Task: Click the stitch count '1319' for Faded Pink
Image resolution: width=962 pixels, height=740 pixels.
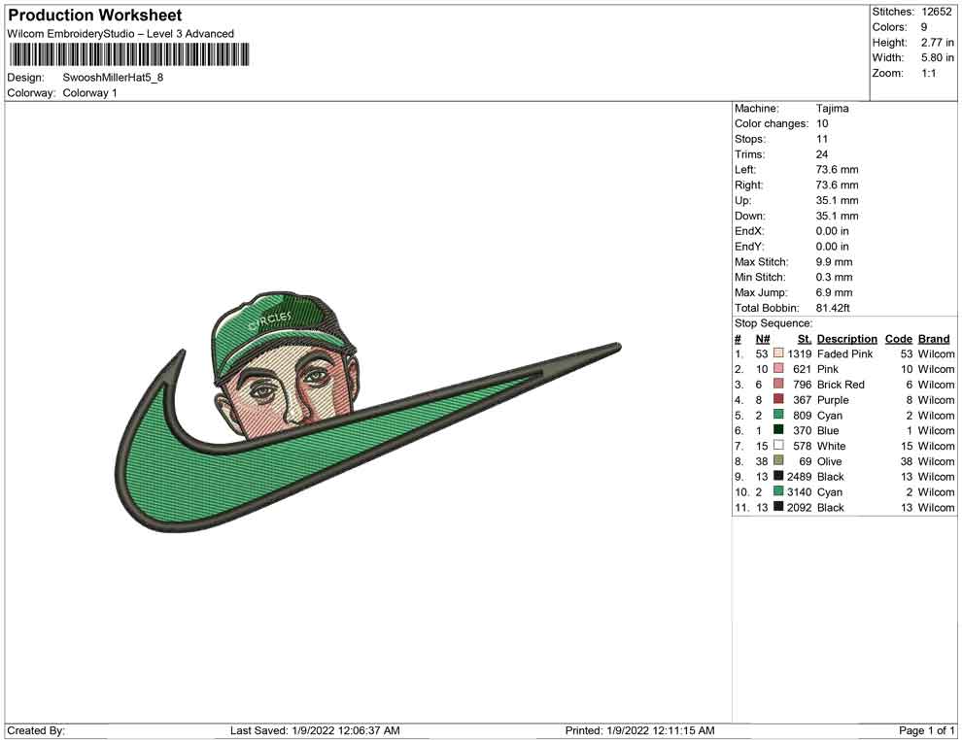Action: pyautogui.click(x=800, y=353)
